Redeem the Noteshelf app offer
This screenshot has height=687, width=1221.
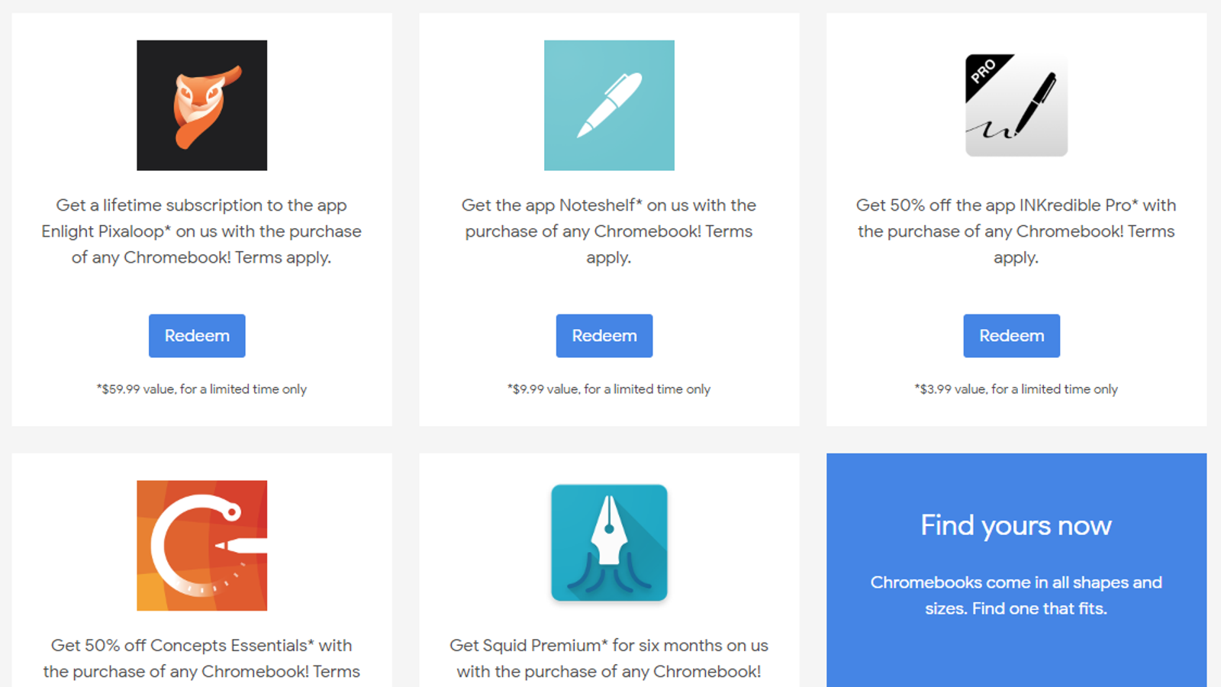tap(604, 336)
